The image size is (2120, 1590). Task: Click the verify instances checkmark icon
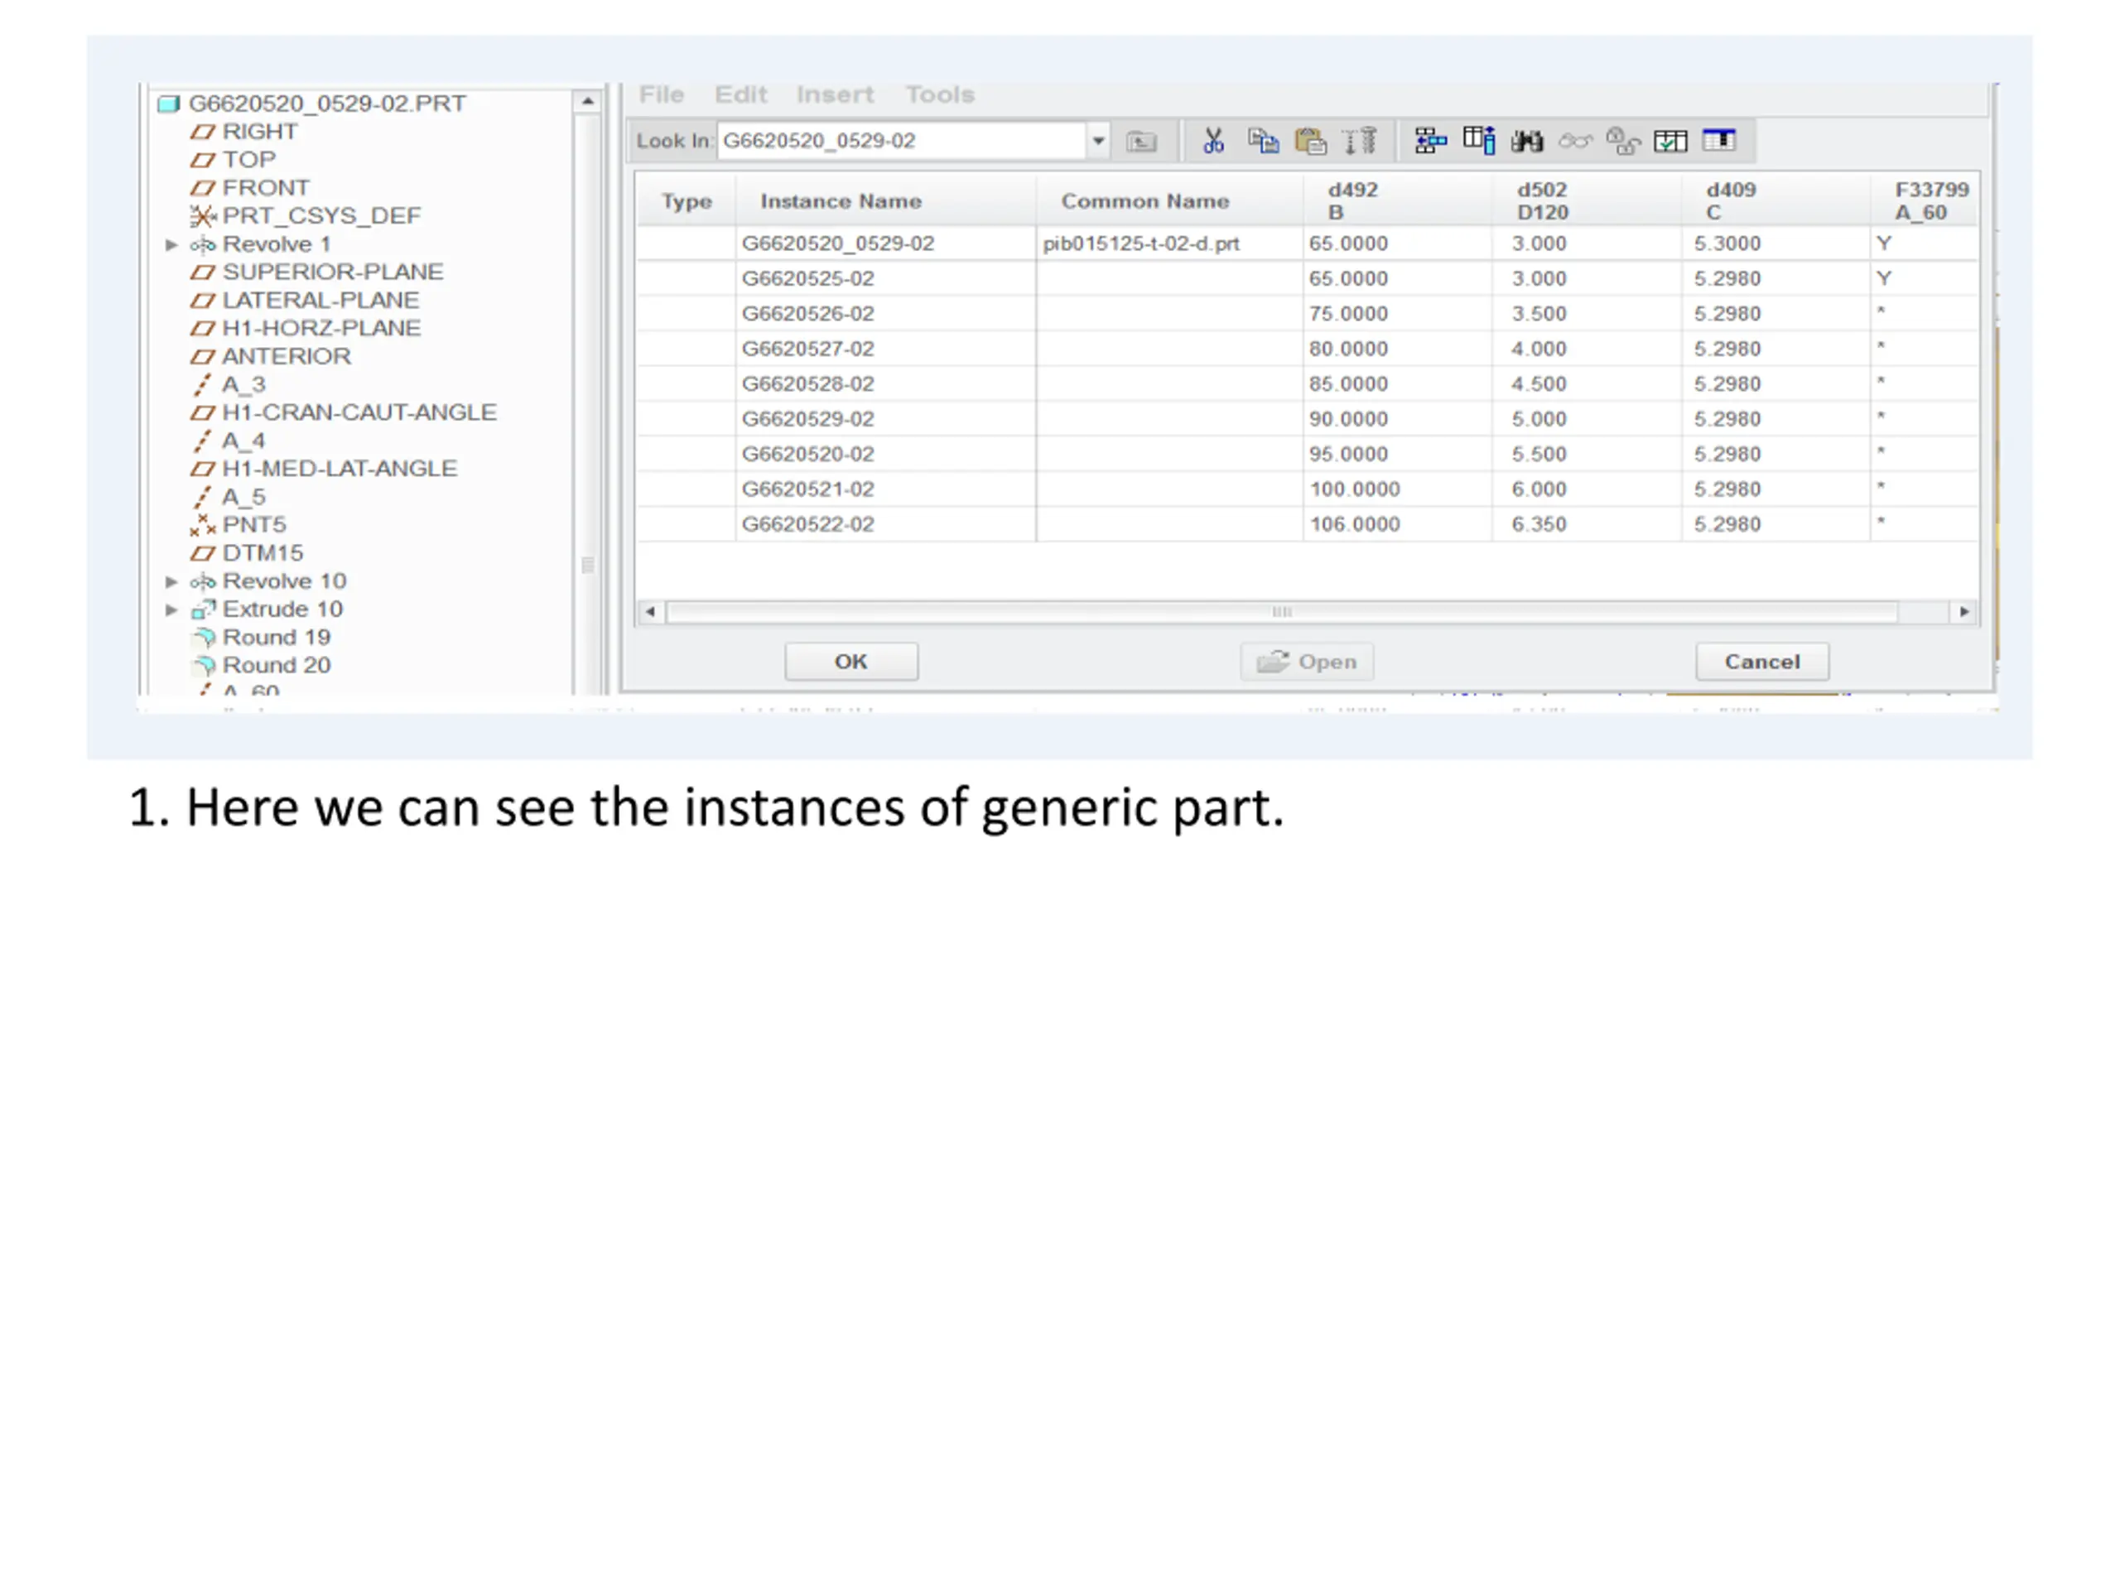click(1670, 141)
